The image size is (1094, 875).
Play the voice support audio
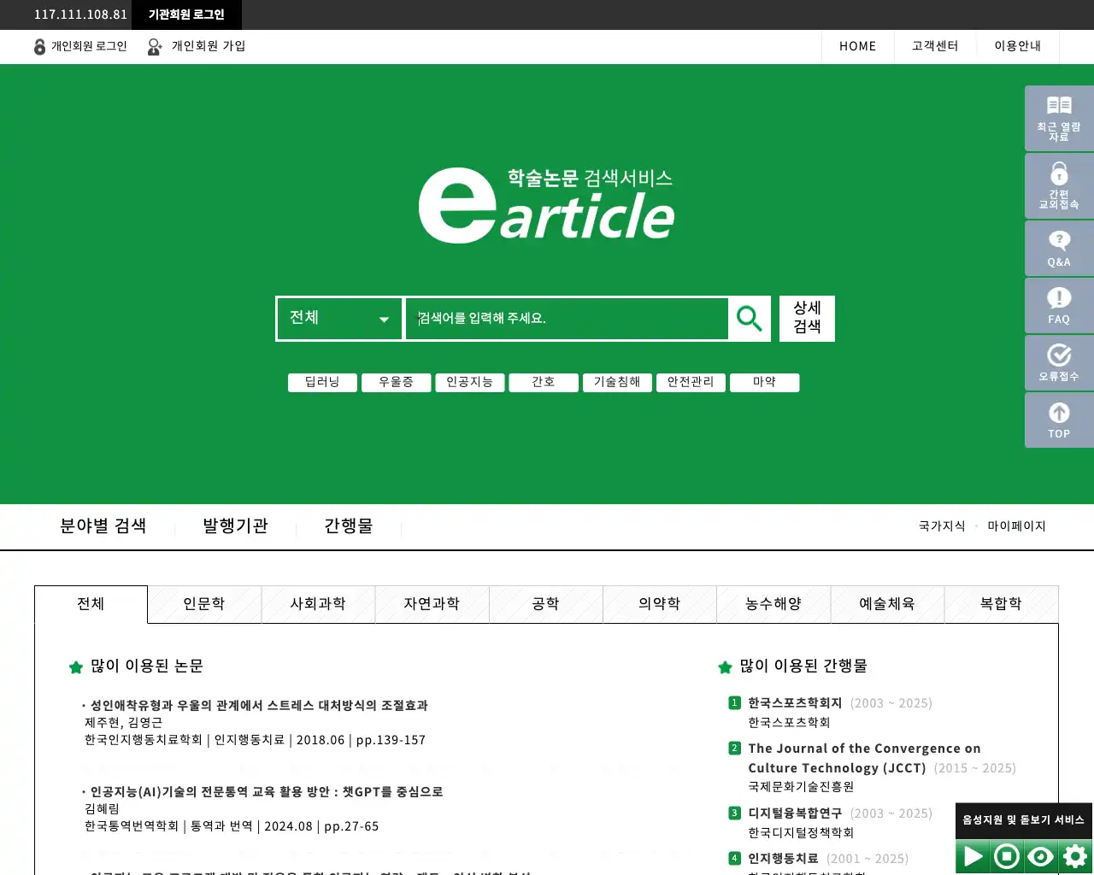pyautogui.click(x=973, y=856)
